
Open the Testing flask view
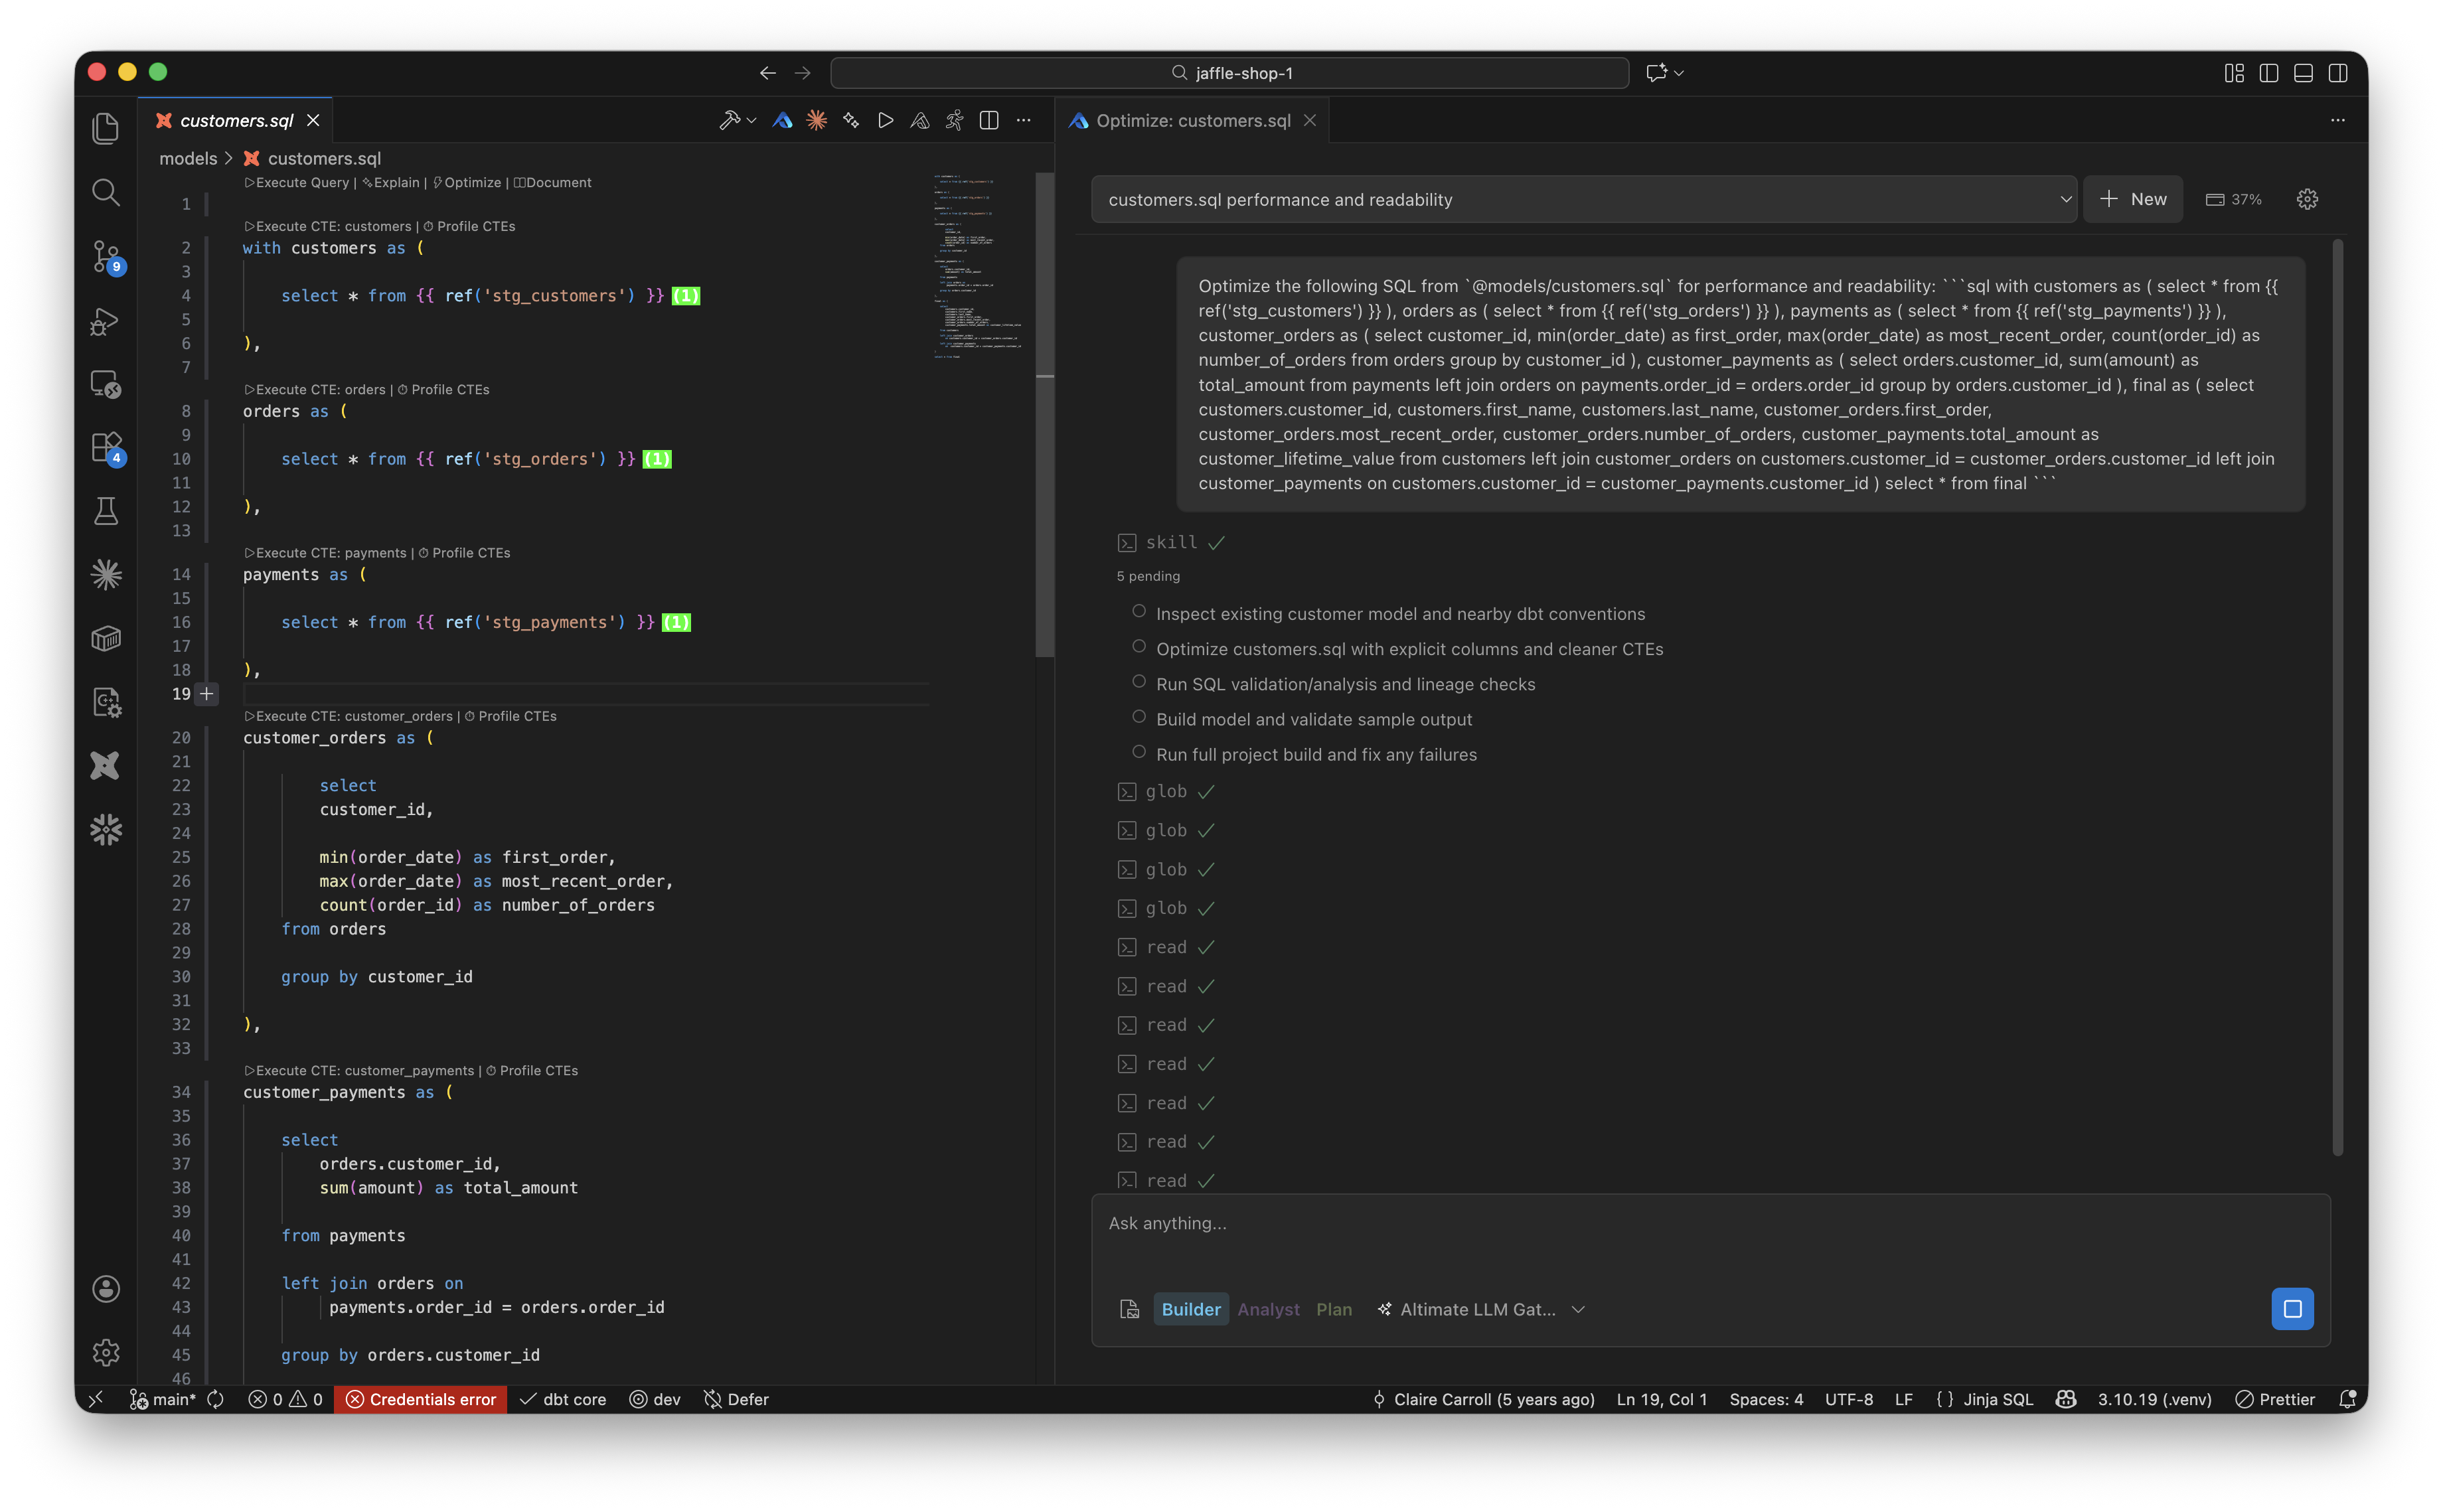[106, 511]
